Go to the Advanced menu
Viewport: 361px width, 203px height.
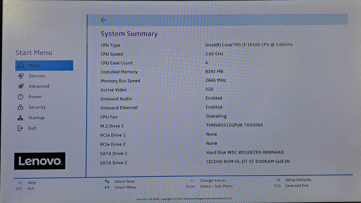(39, 86)
